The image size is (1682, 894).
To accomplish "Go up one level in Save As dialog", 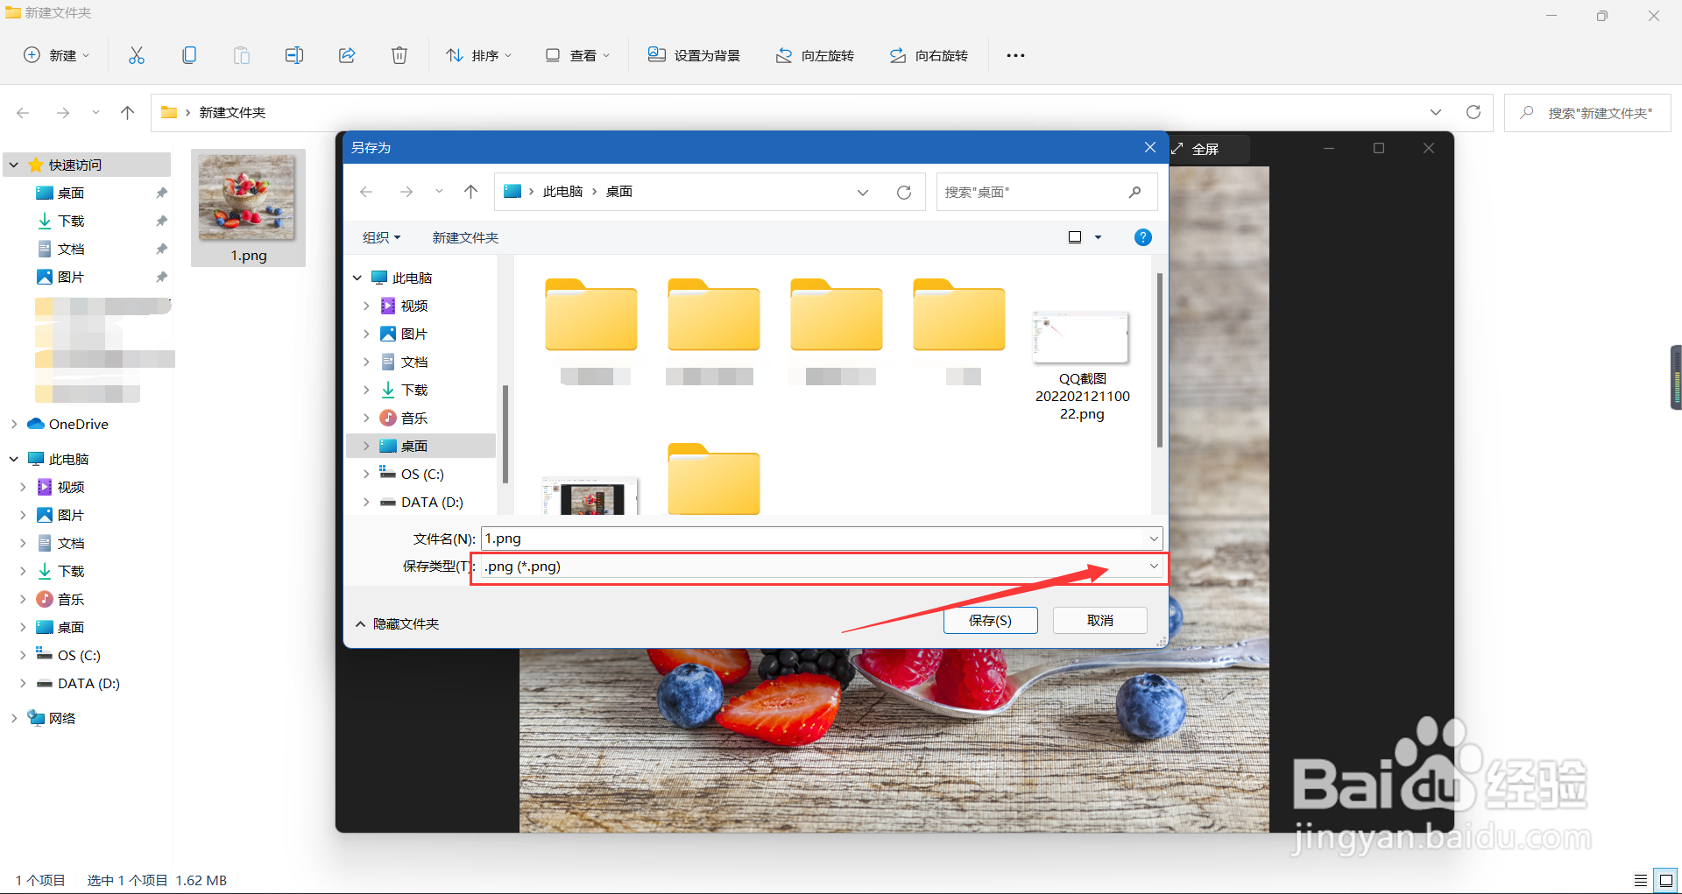I will point(471,192).
